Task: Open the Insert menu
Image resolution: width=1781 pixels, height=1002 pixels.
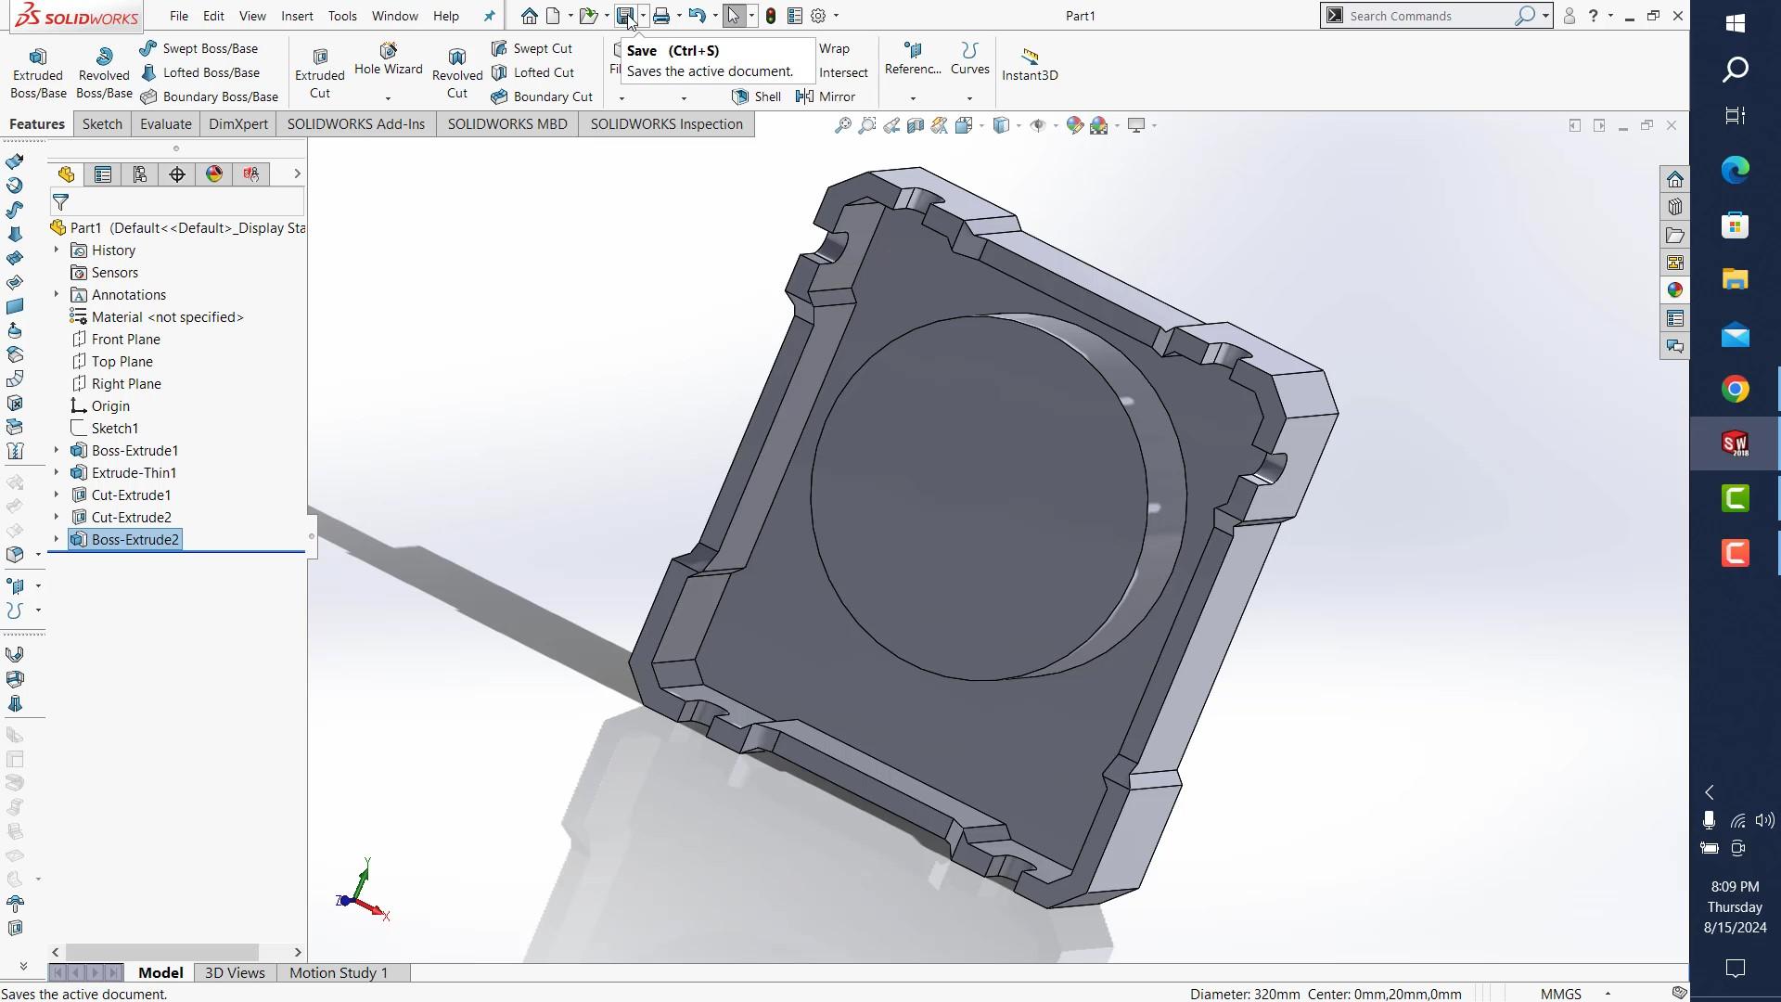Action: pos(297,16)
